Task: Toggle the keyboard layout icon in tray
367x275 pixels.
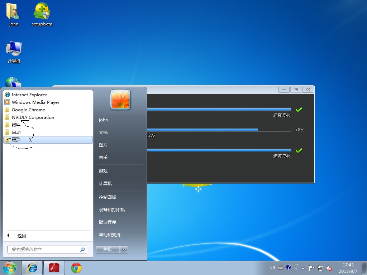Action: (281, 267)
